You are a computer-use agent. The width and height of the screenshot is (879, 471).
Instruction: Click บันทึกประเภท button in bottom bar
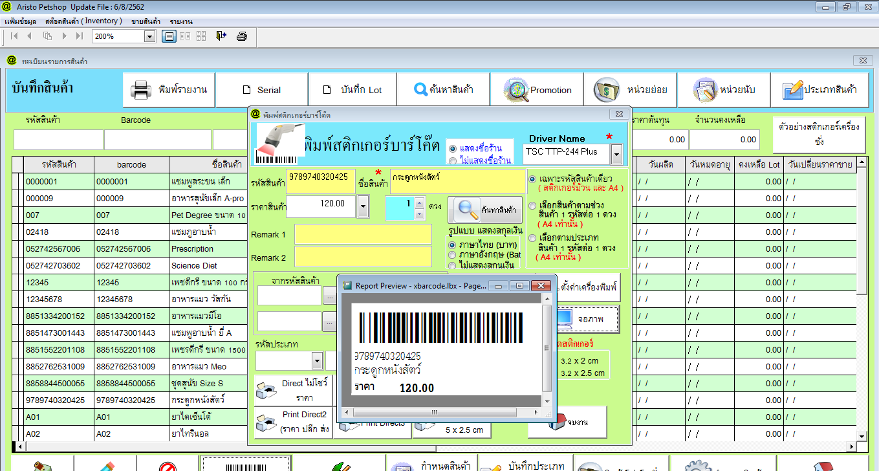pyautogui.click(x=525, y=464)
